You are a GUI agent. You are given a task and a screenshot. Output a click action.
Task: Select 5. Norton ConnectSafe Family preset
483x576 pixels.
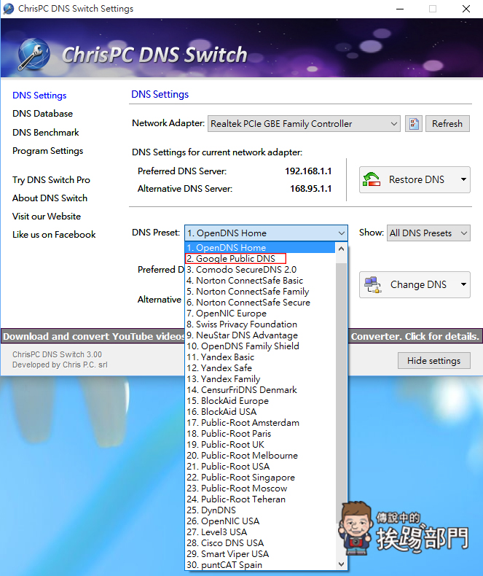pos(260,292)
